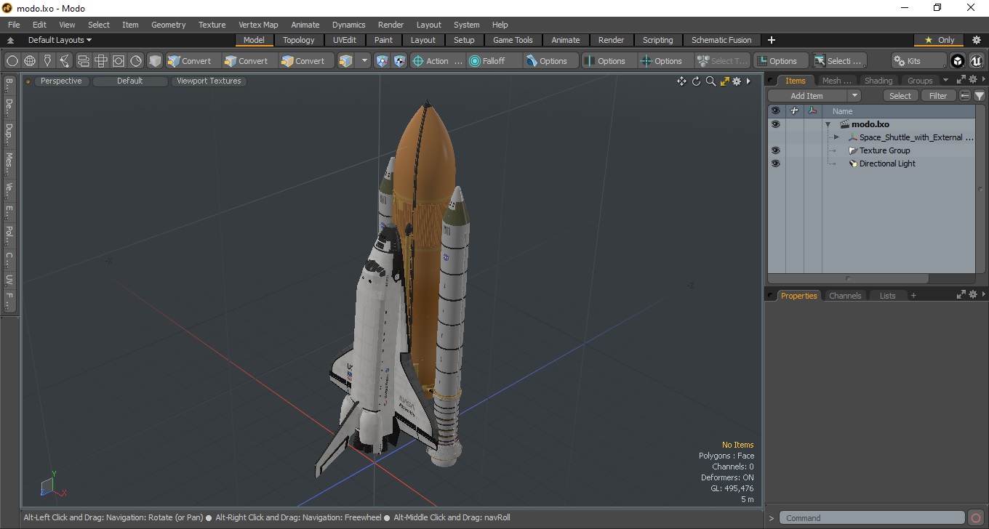Screen dimensions: 989x529
Task: Toggle visibility of Directional Light
Action: [x=775, y=163]
